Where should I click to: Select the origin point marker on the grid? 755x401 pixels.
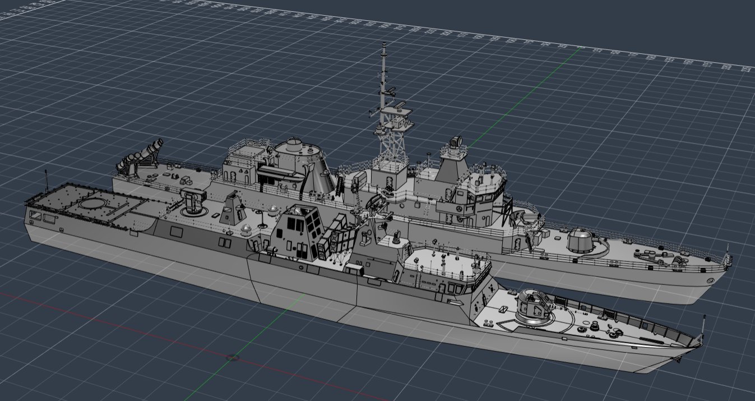[x=234, y=357]
